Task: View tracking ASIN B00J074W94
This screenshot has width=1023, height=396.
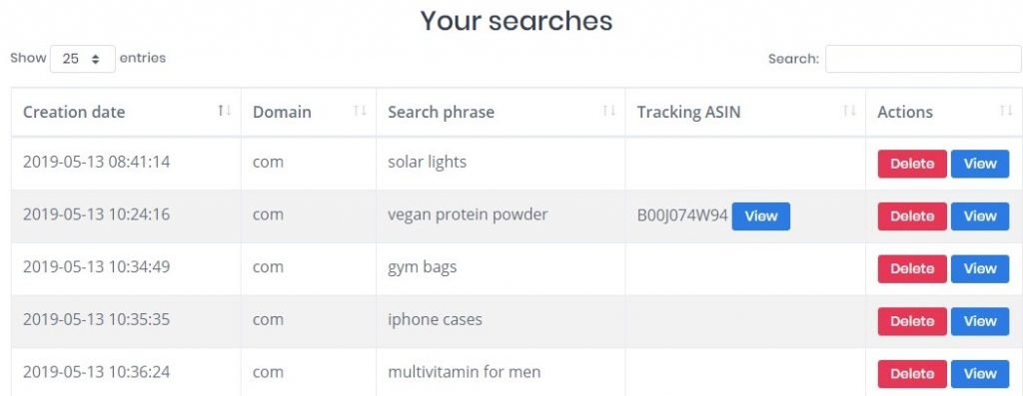Action: [x=760, y=216]
